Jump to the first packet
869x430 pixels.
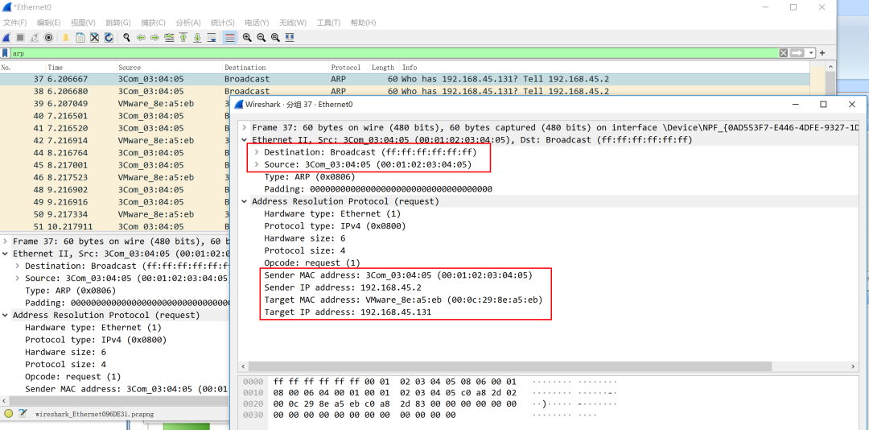[x=183, y=37]
